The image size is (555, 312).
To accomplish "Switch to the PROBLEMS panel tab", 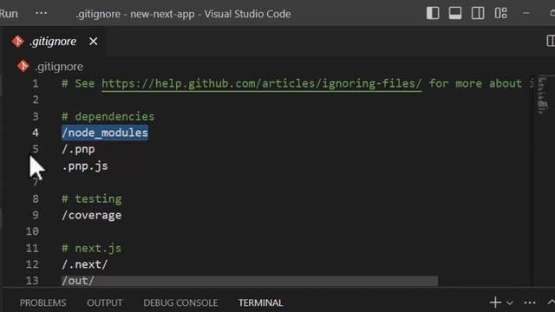I will click(x=42, y=302).
